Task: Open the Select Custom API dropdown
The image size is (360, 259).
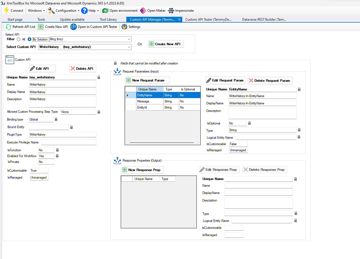Action: 85,47
